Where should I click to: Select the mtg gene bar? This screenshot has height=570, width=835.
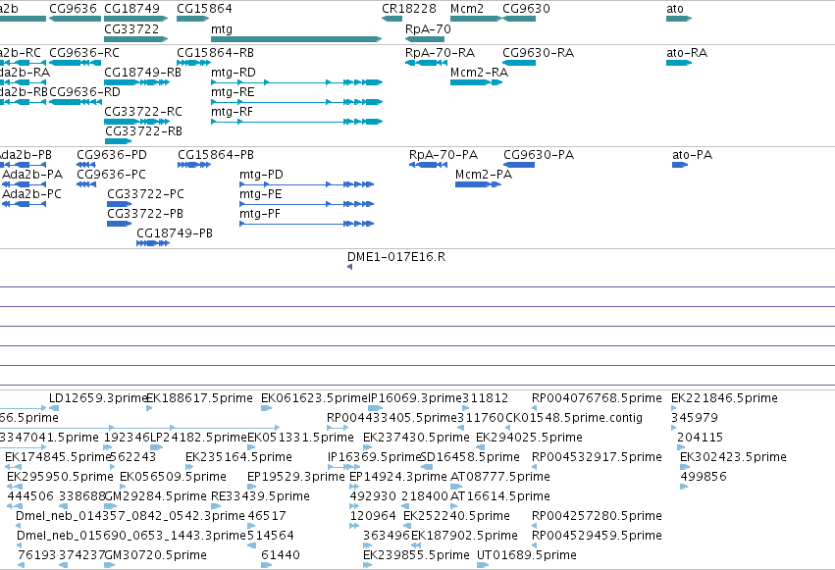[296, 39]
